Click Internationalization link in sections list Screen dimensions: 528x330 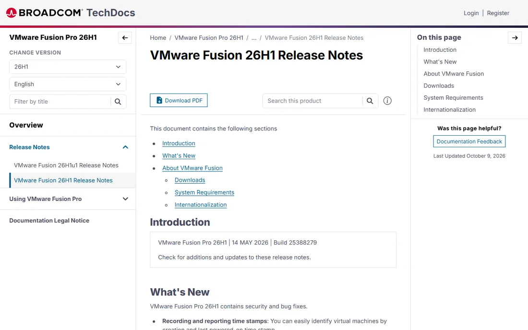(200, 204)
